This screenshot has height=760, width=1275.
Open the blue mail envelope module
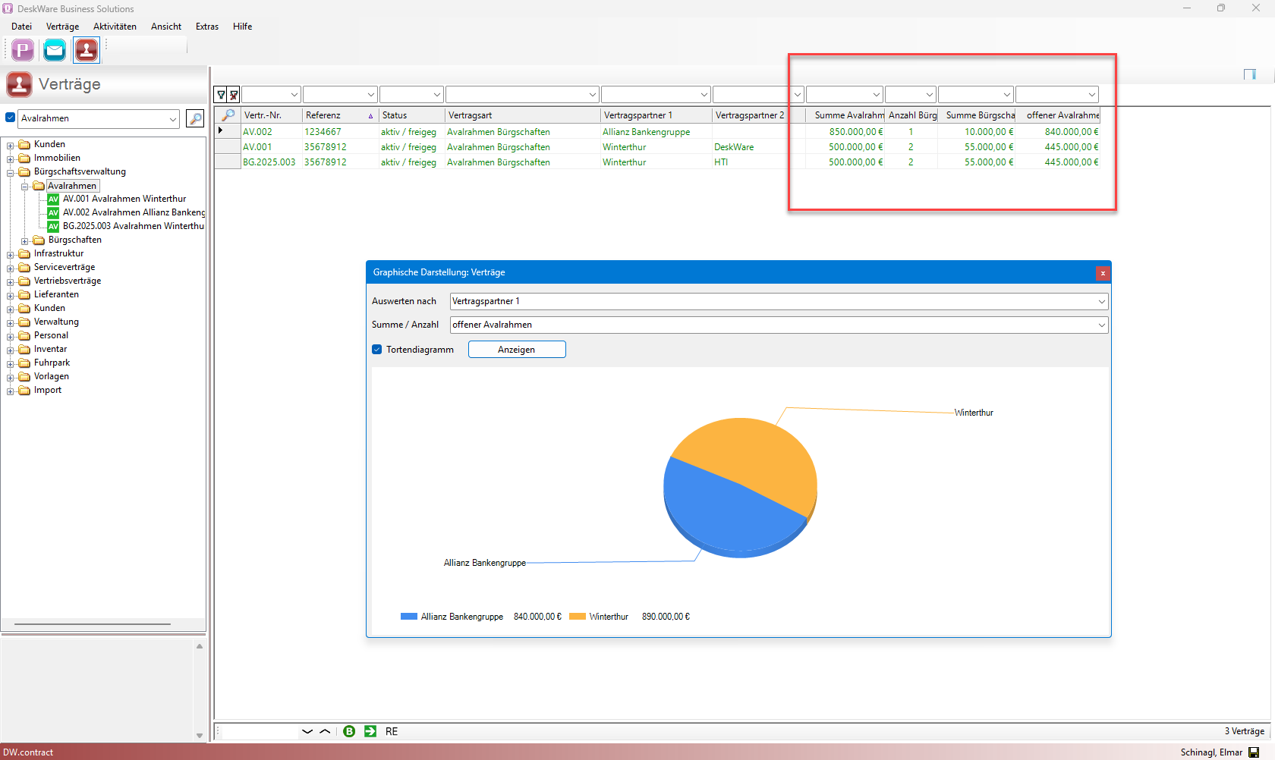tap(55, 50)
